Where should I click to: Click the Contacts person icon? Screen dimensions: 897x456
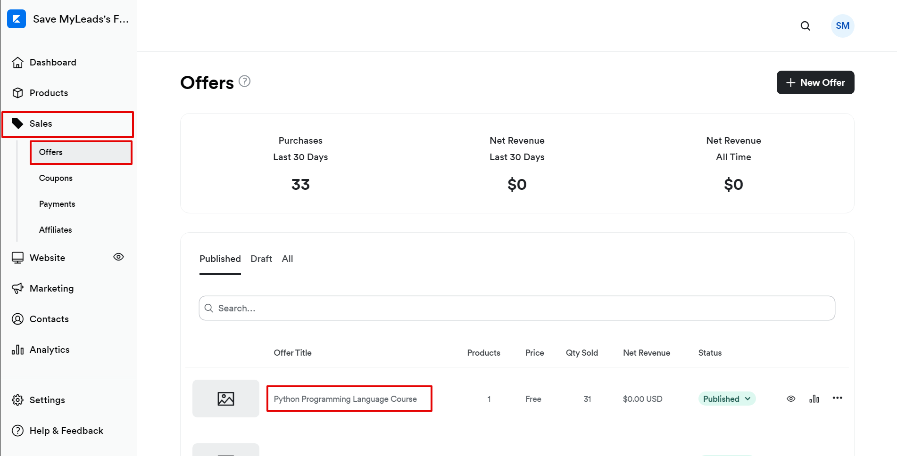[17, 319]
